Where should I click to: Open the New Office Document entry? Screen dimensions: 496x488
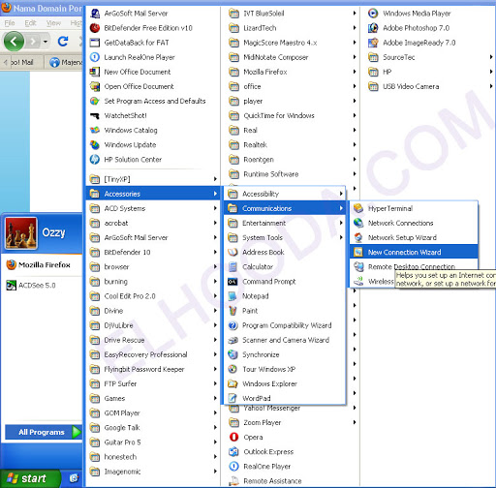pyautogui.click(x=153, y=72)
